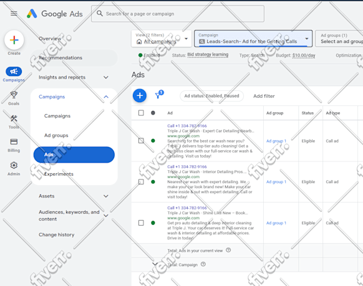The height and width of the screenshot is (286, 363).
Task: Tick the select-all ads checkbox
Action: point(141,113)
